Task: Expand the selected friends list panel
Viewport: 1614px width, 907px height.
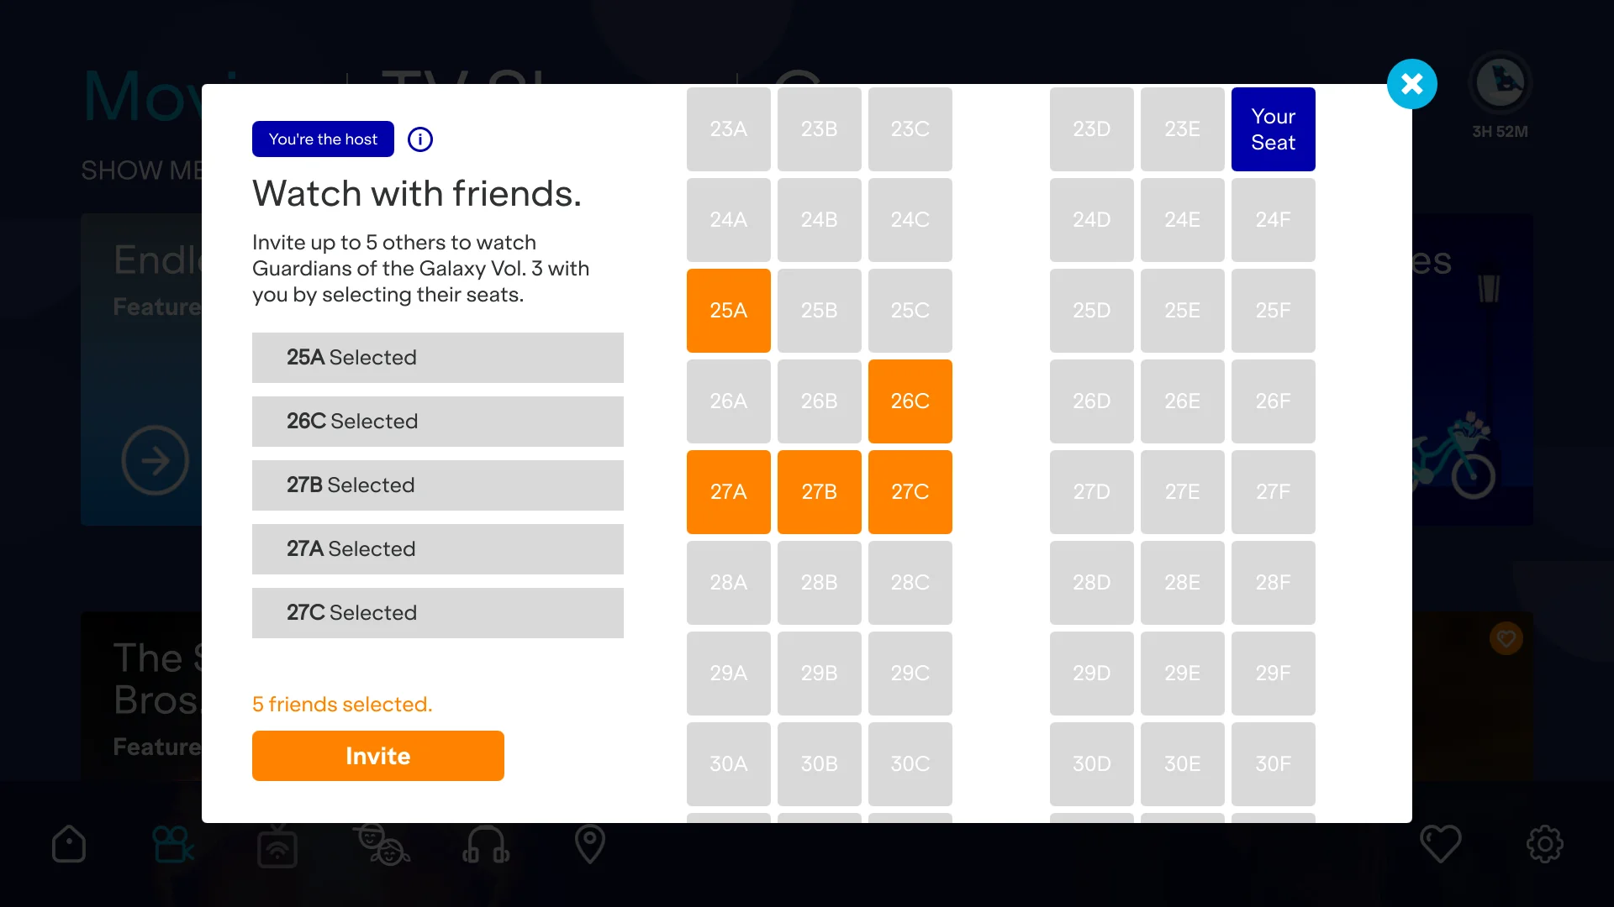Action: click(342, 703)
